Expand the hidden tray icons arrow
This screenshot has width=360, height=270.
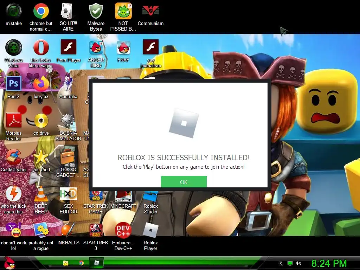(281, 264)
